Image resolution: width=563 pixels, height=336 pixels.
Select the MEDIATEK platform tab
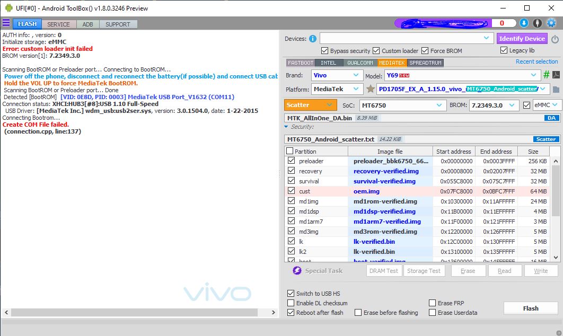pyautogui.click(x=392, y=63)
